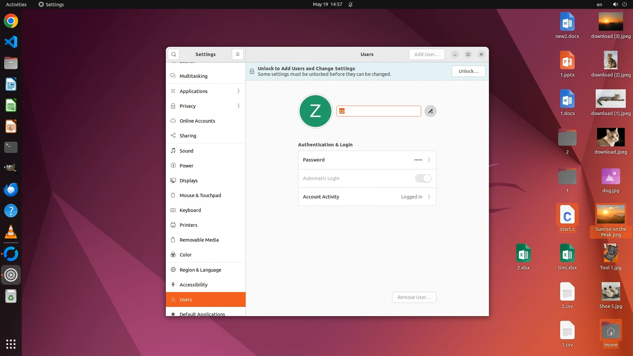
Task: Open Thunderbird mail from dock
Action: click(11, 190)
